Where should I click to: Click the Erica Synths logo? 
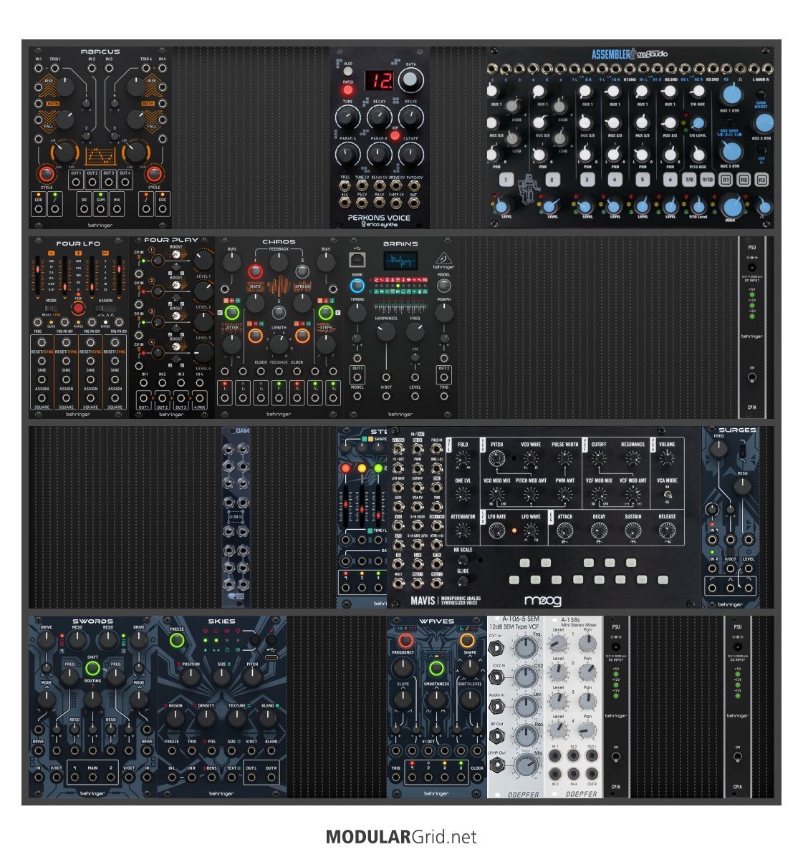coord(380,224)
